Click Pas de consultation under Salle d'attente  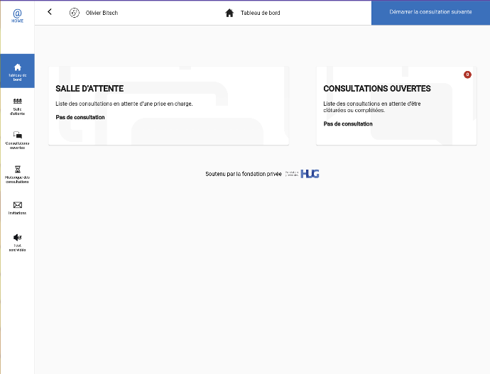pyautogui.click(x=80, y=117)
